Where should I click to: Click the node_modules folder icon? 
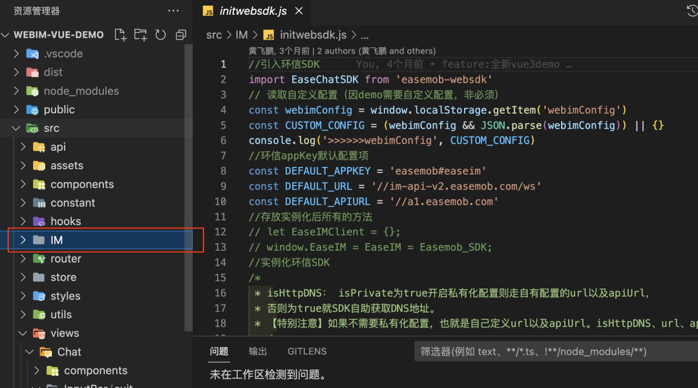(32, 91)
